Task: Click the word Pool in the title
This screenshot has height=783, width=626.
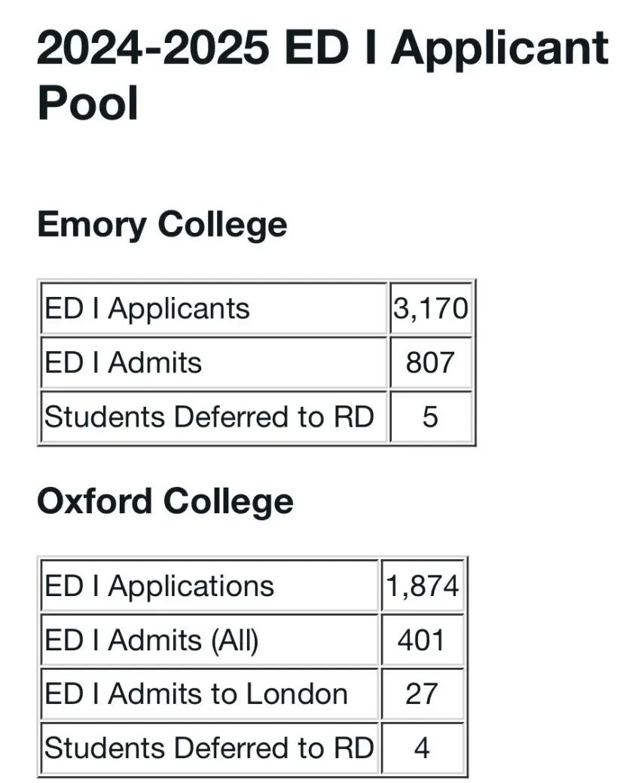Action: [88, 103]
